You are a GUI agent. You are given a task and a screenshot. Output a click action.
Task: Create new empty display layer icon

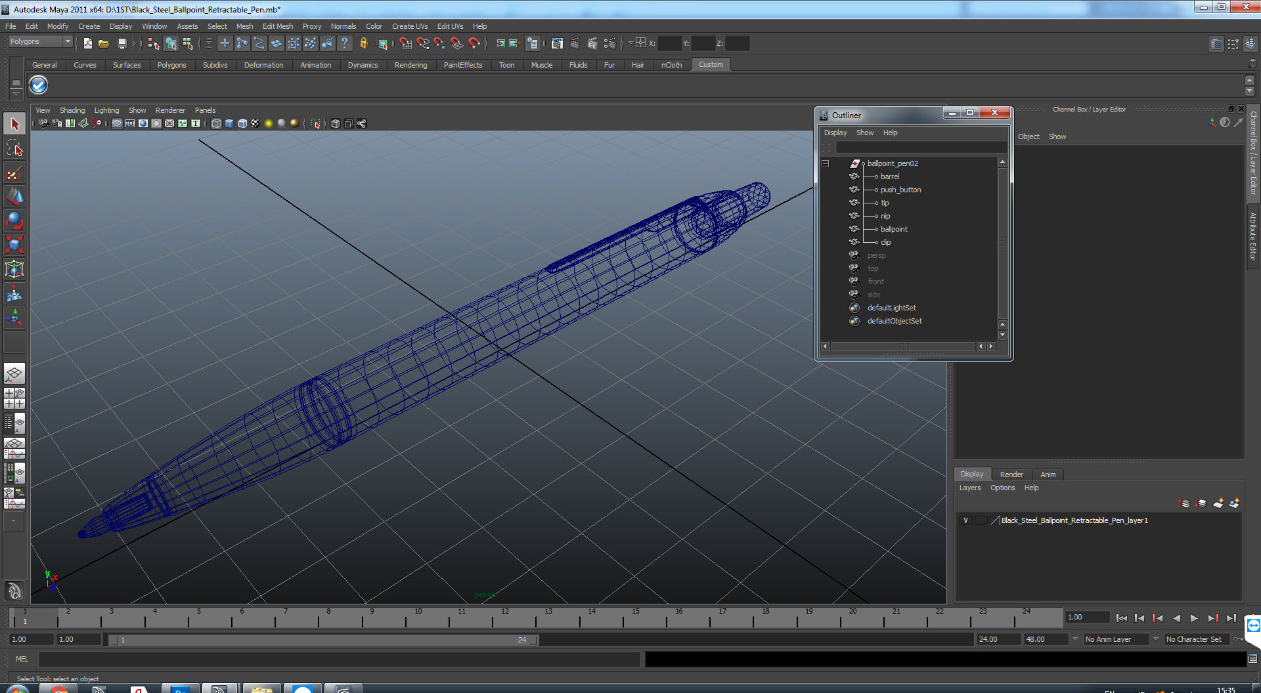click(x=1218, y=503)
